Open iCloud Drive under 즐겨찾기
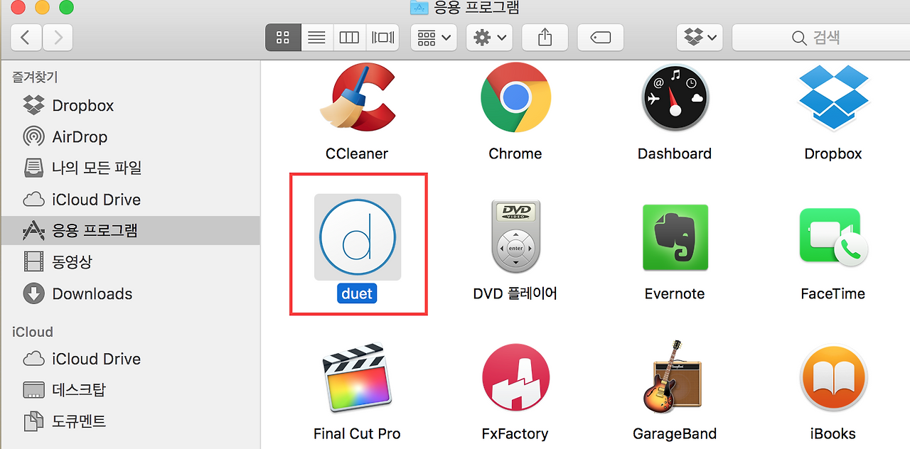Image resolution: width=910 pixels, height=449 pixels. point(130,200)
